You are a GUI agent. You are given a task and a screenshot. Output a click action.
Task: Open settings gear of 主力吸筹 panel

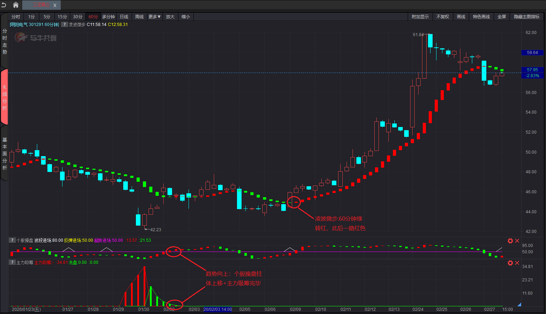click(x=510, y=263)
